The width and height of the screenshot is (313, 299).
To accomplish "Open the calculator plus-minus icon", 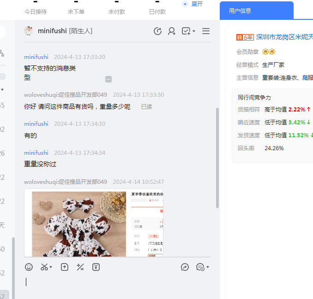I will [x=80, y=267].
